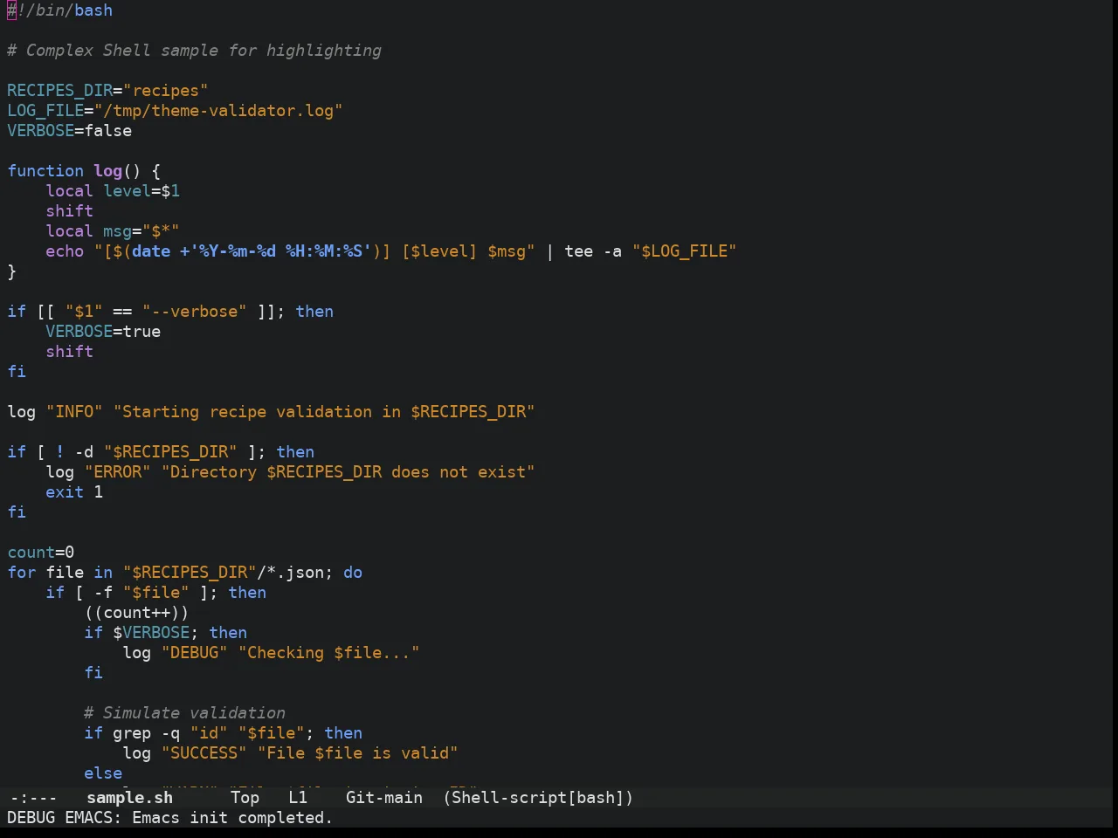Click the exit 1 statement
Viewport: 1118px width, 838px height.
click(x=74, y=492)
